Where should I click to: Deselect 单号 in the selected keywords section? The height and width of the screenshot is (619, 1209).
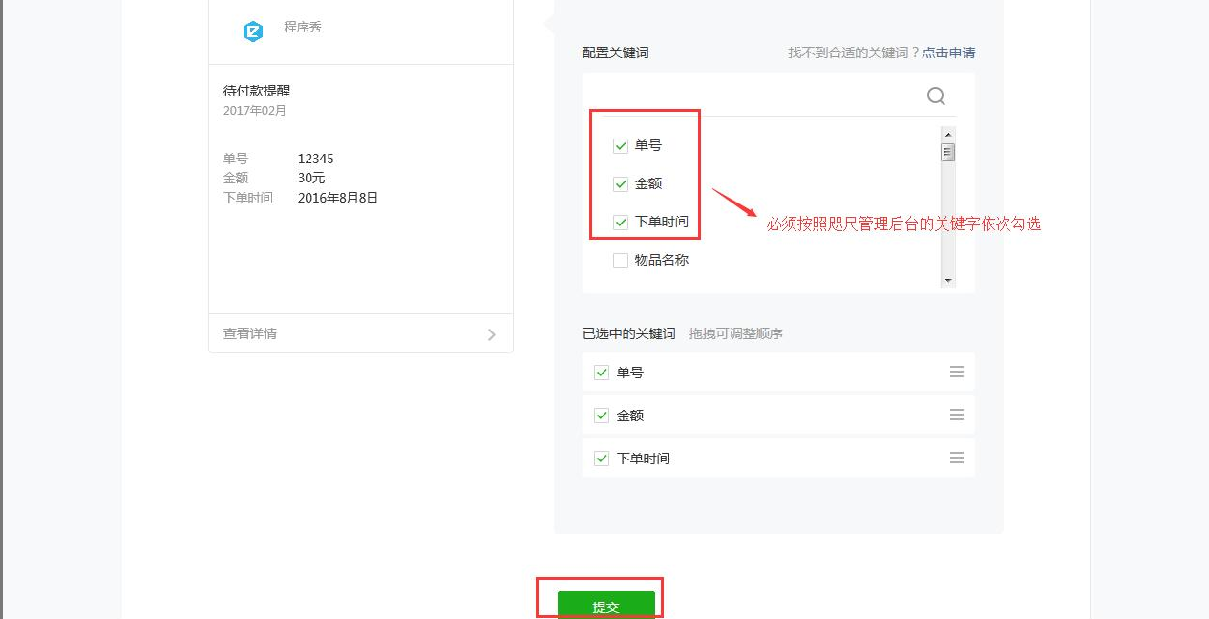(602, 373)
